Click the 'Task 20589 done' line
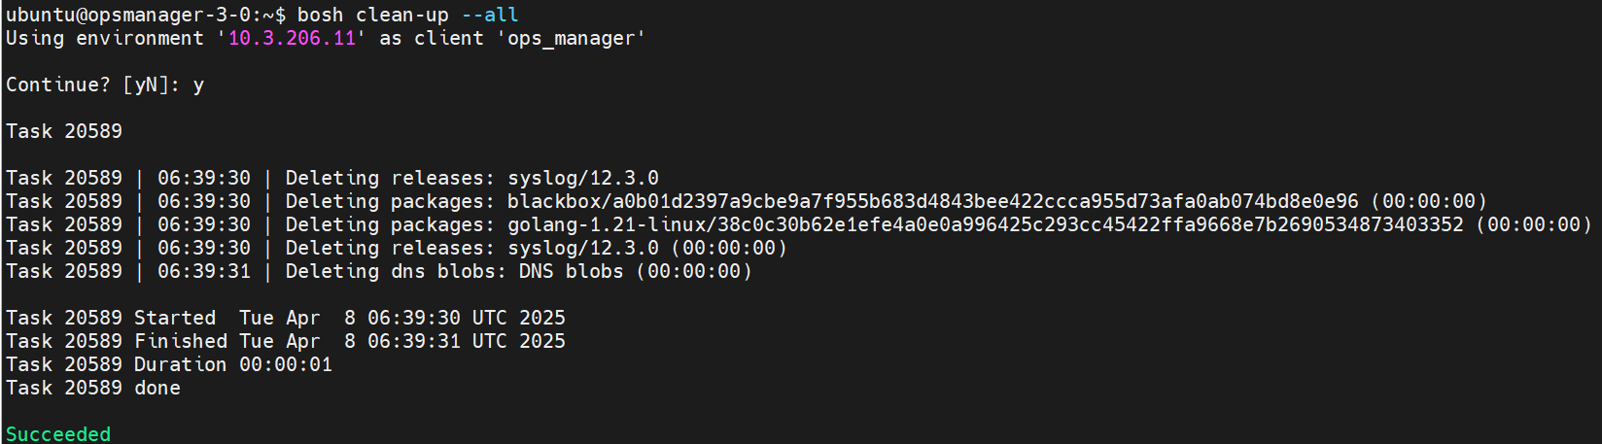The image size is (1602, 444). tap(93, 388)
